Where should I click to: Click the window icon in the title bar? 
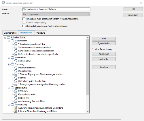[3, 3]
